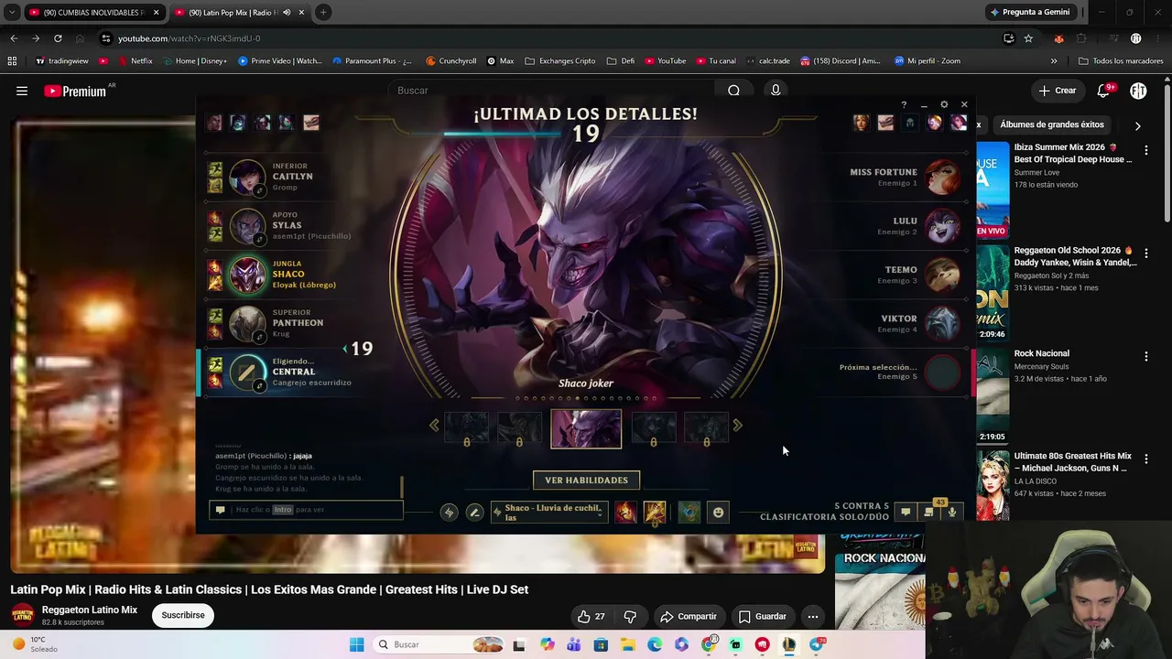Click Pantheon's swap pick icon
The height and width of the screenshot is (659, 1172).
(259, 337)
